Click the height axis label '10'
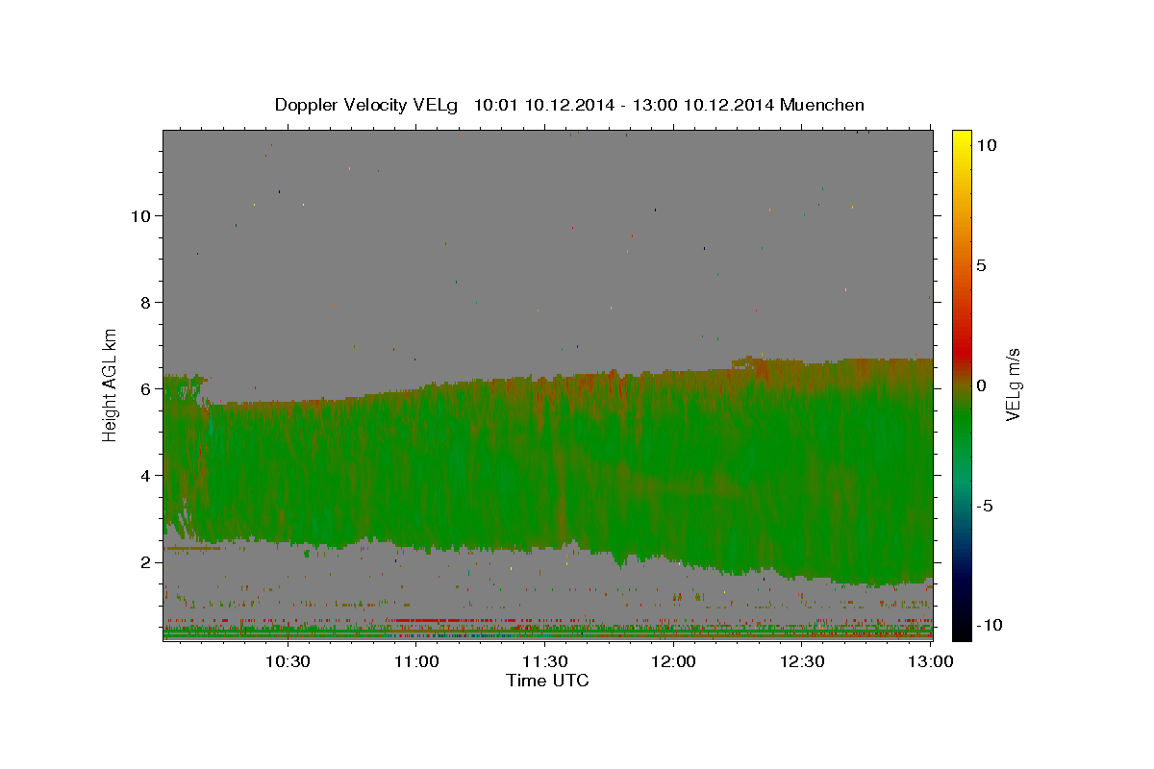 139,215
